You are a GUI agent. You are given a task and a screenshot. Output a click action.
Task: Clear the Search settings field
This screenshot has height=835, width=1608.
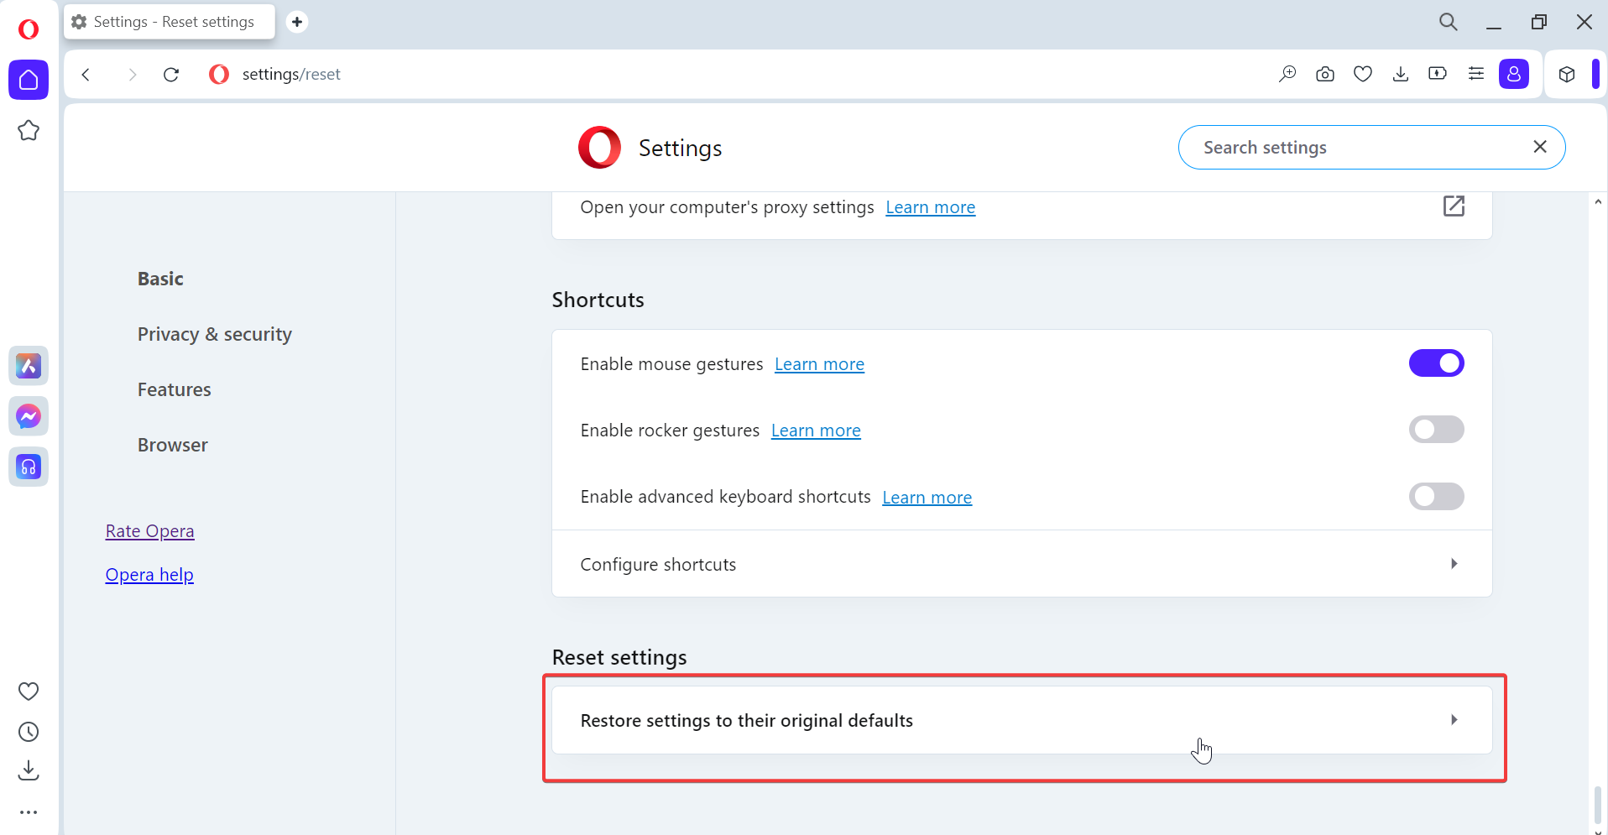pyautogui.click(x=1540, y=147)
